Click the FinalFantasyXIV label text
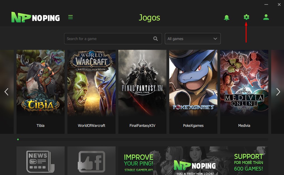 click(142, 125)
